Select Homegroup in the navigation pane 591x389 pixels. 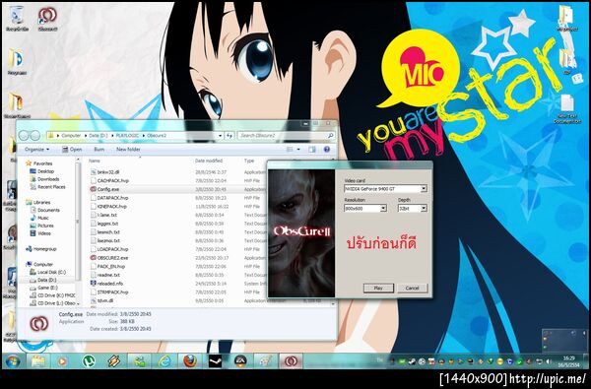coord(40,249)
